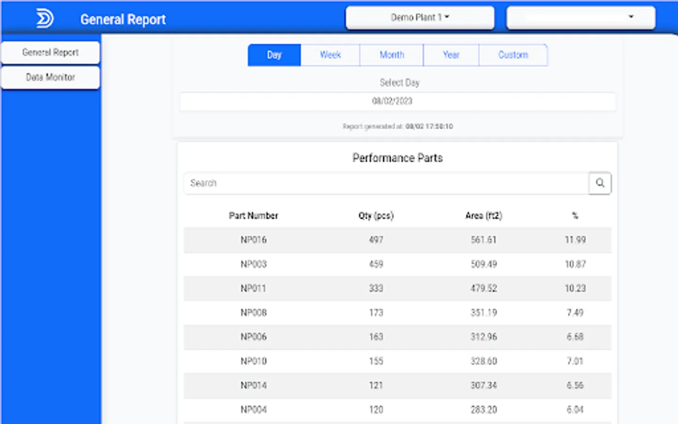Select part number NP011
This screenshot has width=678, height=424.
253,288
